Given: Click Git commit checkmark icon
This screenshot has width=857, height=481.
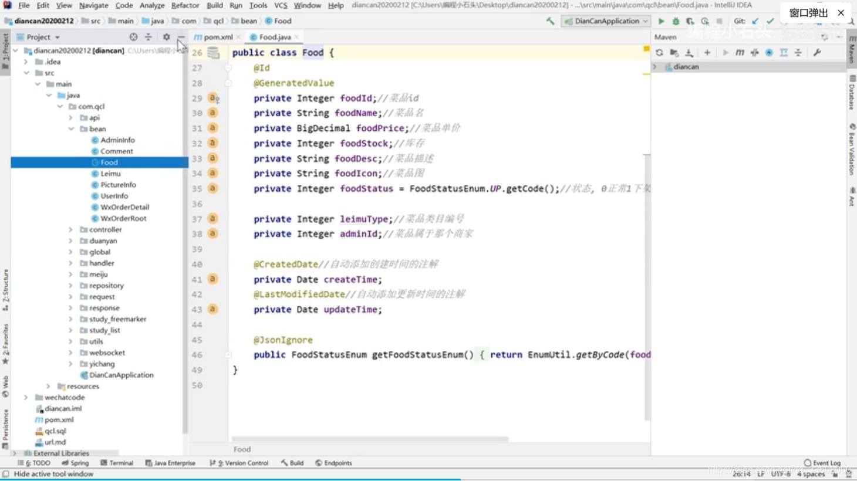Looking at the screenshot, I should (x=770, y=21).
